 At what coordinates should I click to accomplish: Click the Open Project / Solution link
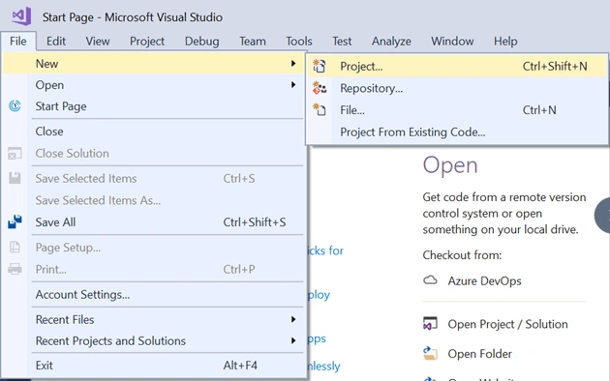point(507,324)
